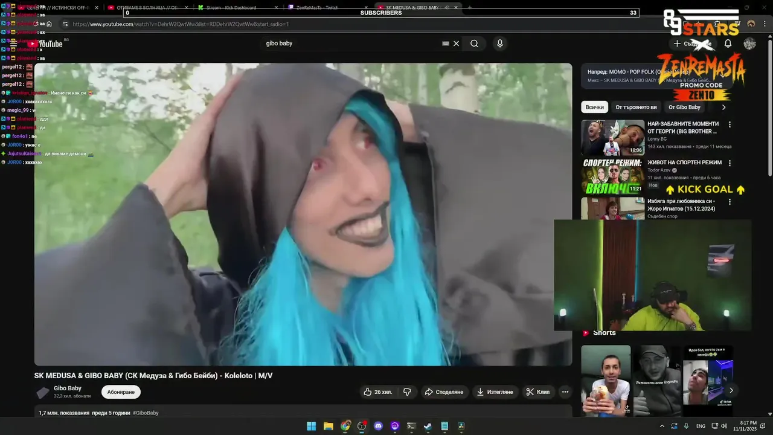Switch ENG input language
Screen dimensions: 773x435
pos(701,426)
